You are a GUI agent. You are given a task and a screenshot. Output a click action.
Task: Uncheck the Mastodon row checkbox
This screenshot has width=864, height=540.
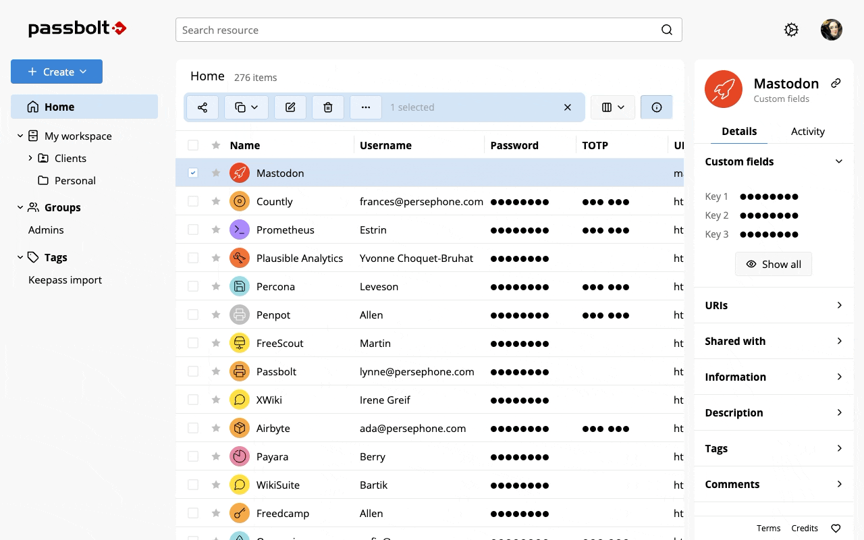(193, 173)
